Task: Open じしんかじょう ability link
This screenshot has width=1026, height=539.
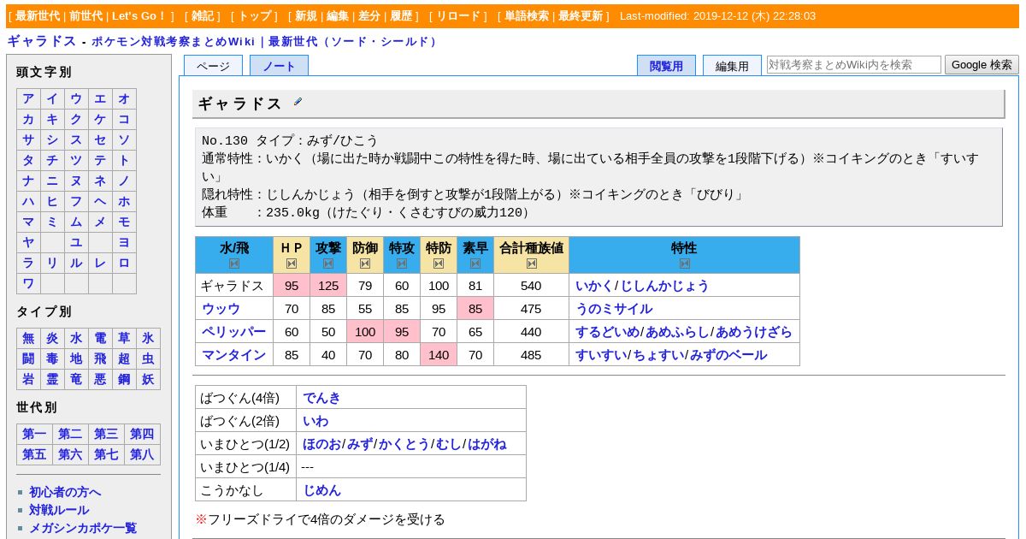Action: tap(664, 286)
